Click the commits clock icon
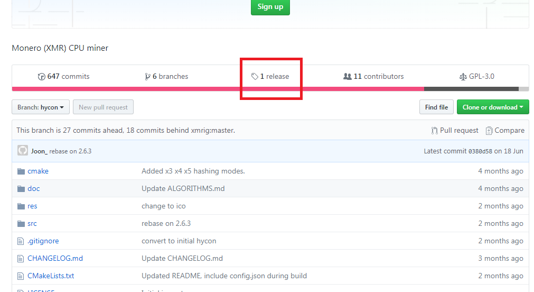Screen dimensions: 534x292 click(x=42, y=77)
